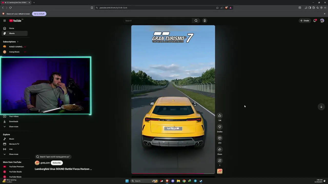Click the open world racing games search chip
328x184 pixels.
(53, 157)
